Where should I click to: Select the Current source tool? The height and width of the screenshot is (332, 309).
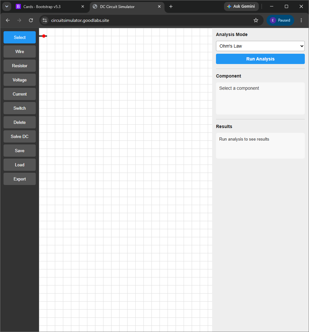point(20,94)
